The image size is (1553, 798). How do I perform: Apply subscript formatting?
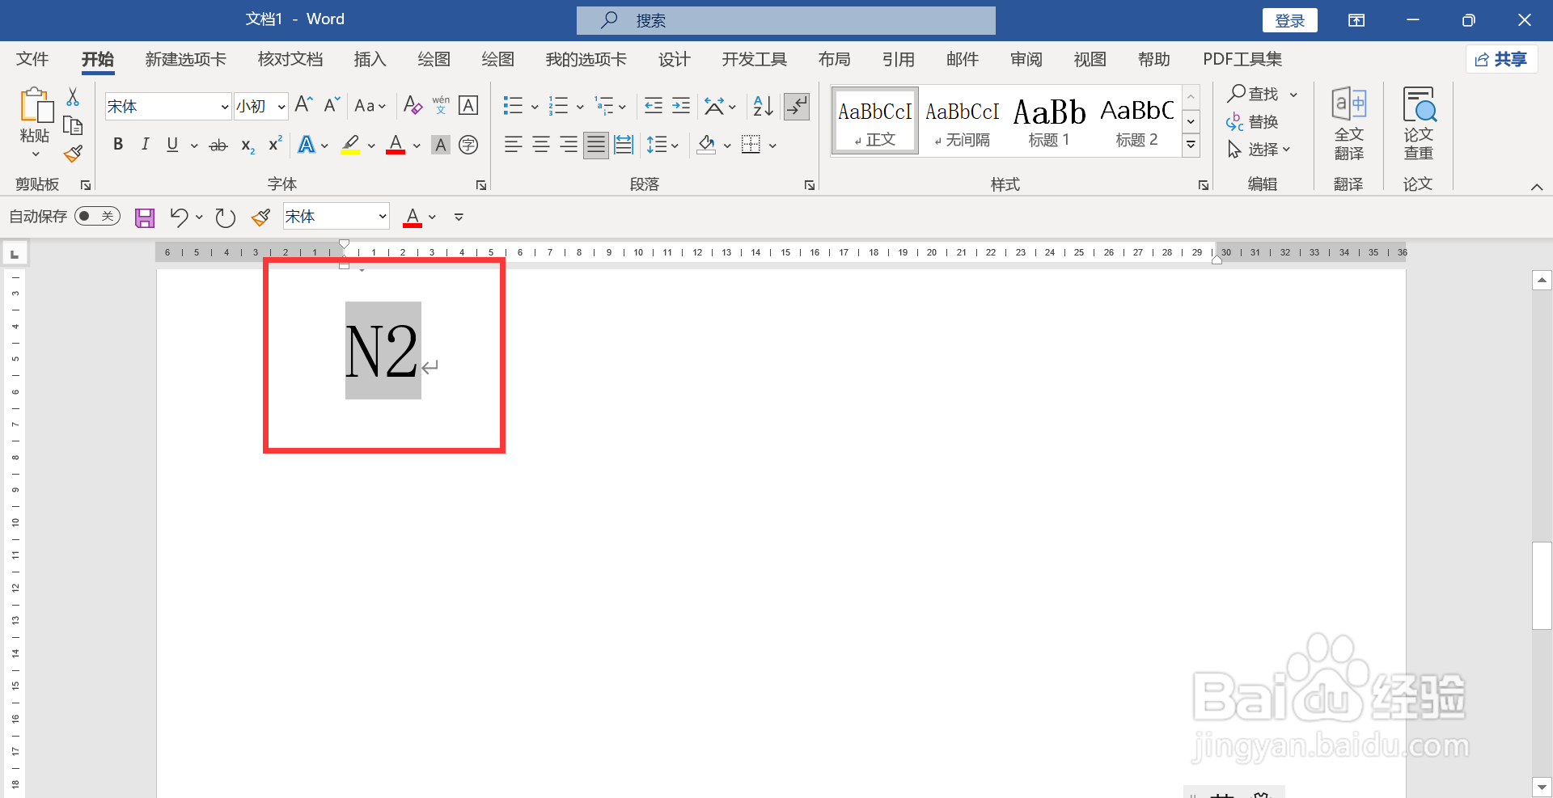(x=248, y=146)
